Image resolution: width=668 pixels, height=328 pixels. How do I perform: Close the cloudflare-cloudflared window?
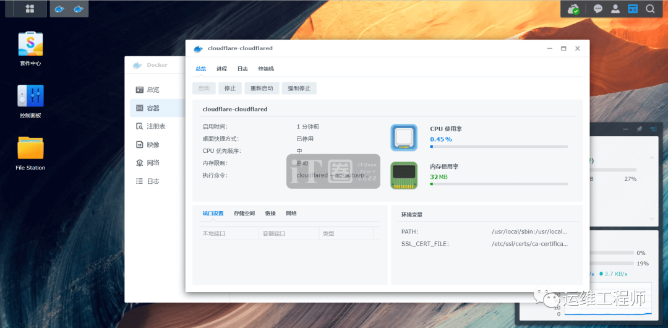pyautogui.click(x=577, y=49)
